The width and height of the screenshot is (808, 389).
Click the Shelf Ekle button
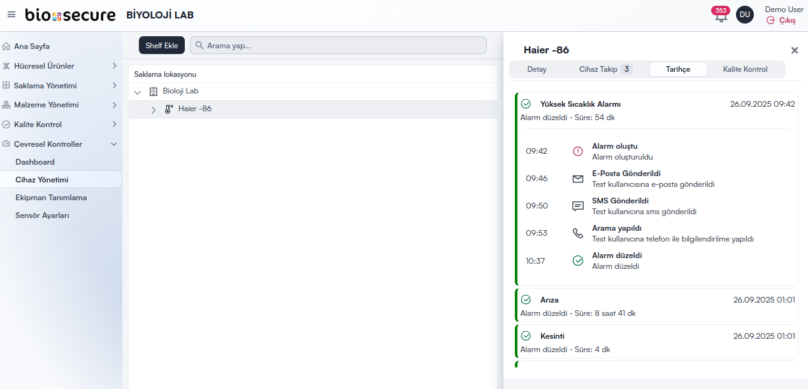162,45
